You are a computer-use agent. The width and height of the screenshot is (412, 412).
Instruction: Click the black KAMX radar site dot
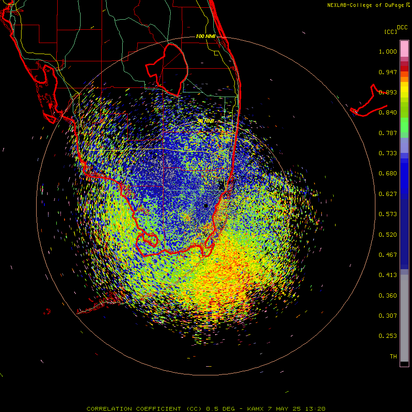coord(206,206)
